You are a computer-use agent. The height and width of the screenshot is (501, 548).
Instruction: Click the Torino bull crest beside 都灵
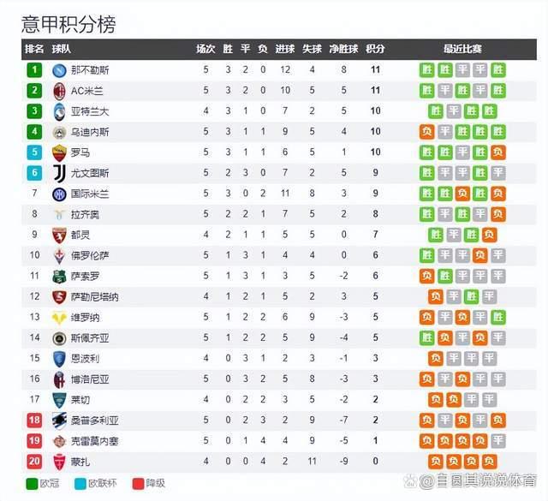[59, 236]
